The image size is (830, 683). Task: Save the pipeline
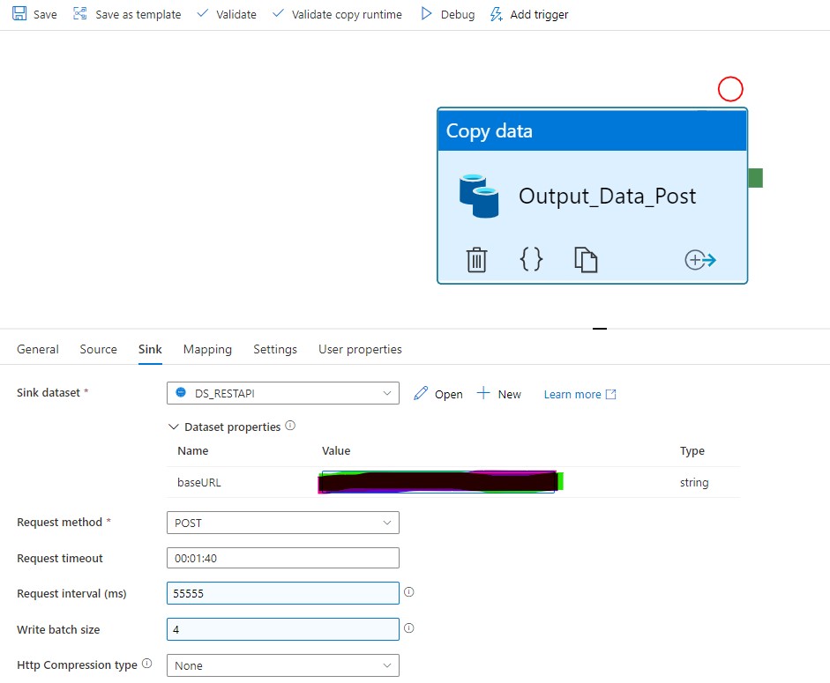tap(34, 14)
